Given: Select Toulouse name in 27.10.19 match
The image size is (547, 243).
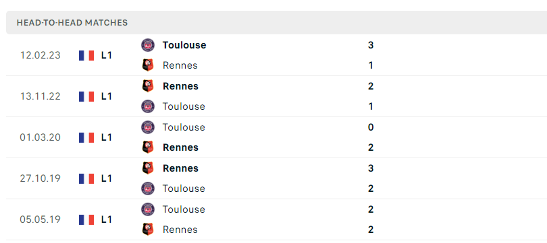Looking at the screenshot, I should (184, 188).
